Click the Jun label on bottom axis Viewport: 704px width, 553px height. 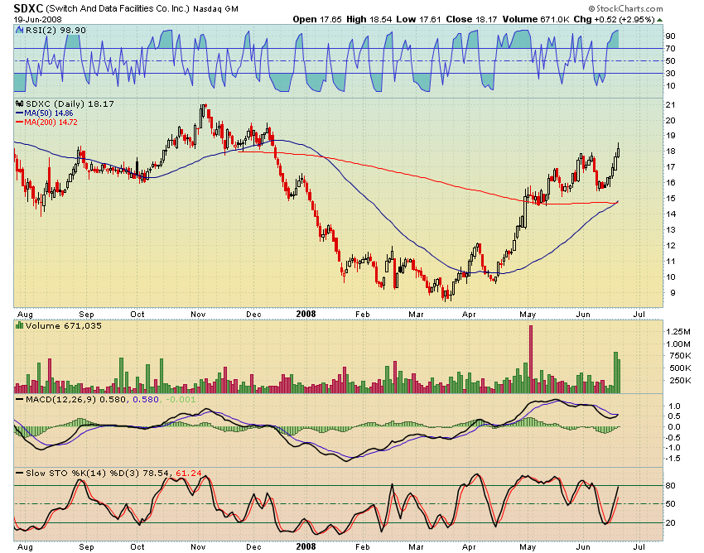pos(583,546)
